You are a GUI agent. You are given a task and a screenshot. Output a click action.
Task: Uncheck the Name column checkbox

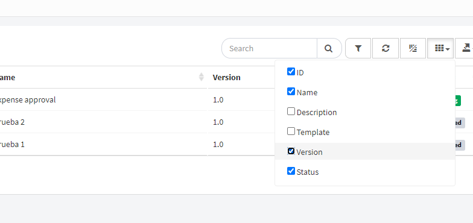(291, 92)
